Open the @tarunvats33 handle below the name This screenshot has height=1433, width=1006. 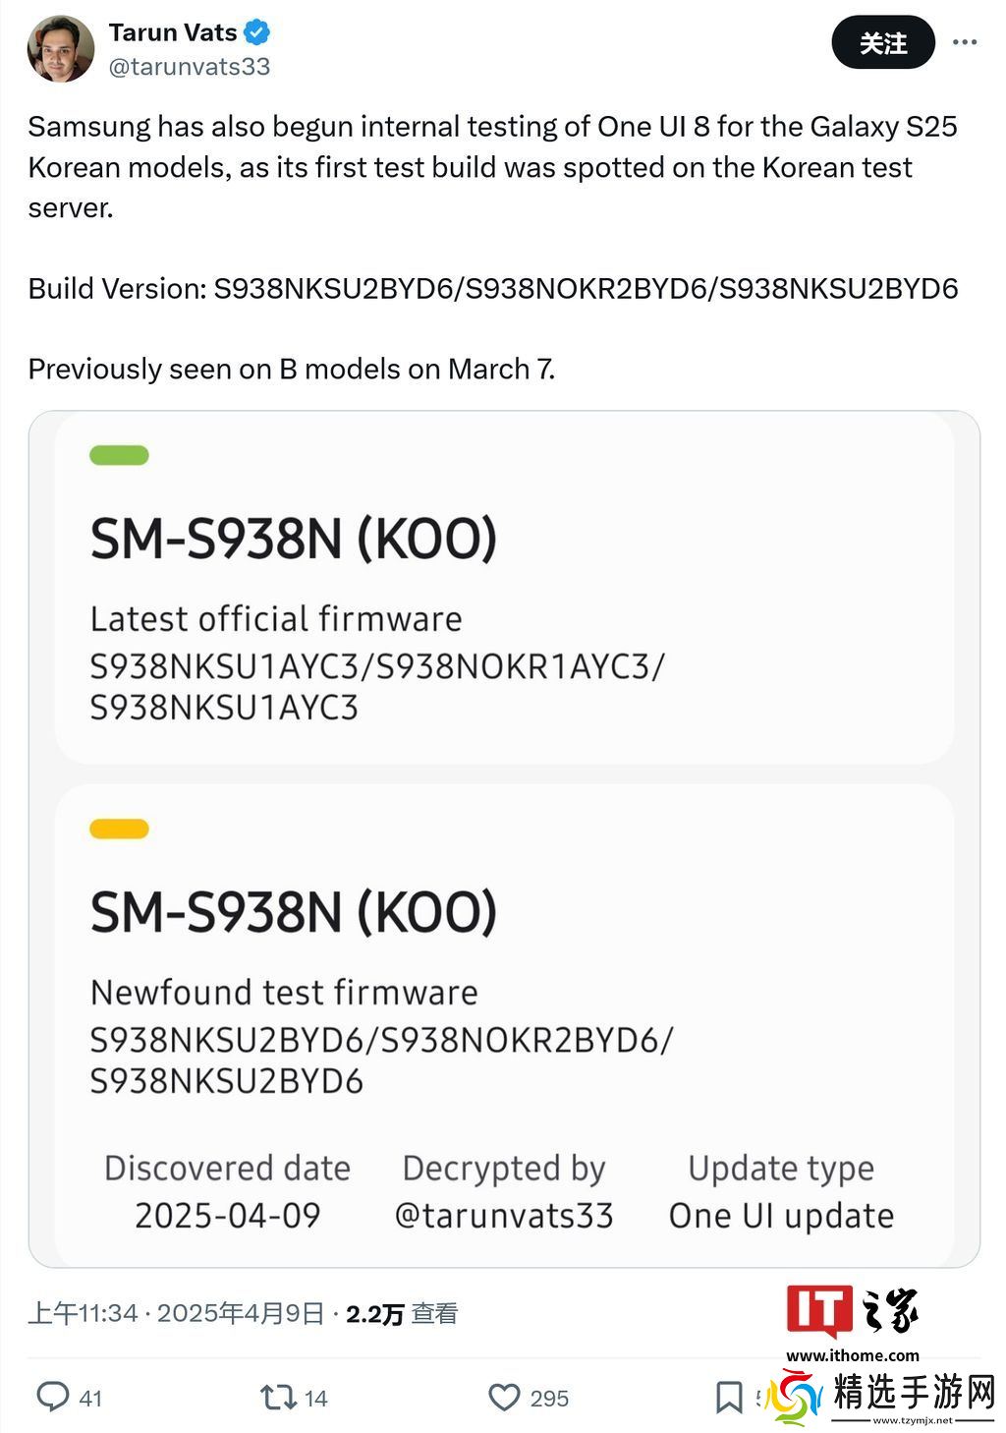click(189, 67)
